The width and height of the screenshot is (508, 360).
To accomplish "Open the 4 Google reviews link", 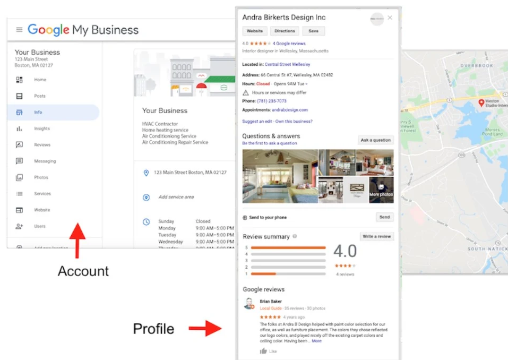I will (289, 43).
